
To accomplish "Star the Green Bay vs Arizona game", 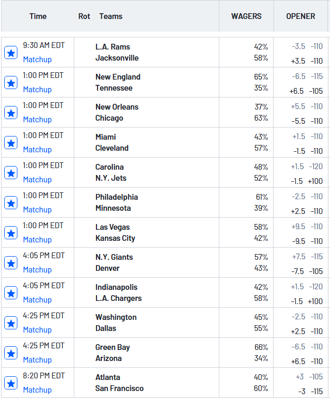I will click(11, 353).
